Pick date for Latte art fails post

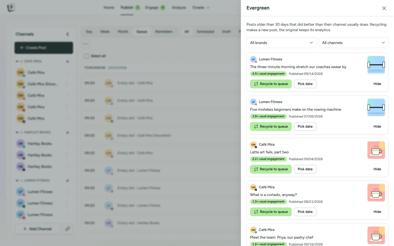point(305,169)
